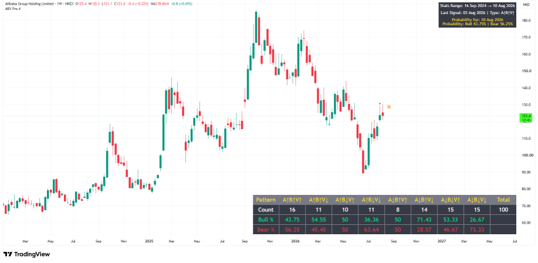Select the A↑B↓V↓ column header
This screenshot has width=538, height=263.
pos(371,200)
